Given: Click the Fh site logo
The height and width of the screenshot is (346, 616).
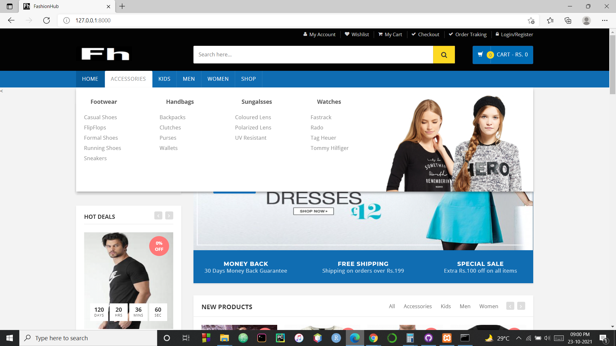Looking at the screenshot, I should point(105,54).
